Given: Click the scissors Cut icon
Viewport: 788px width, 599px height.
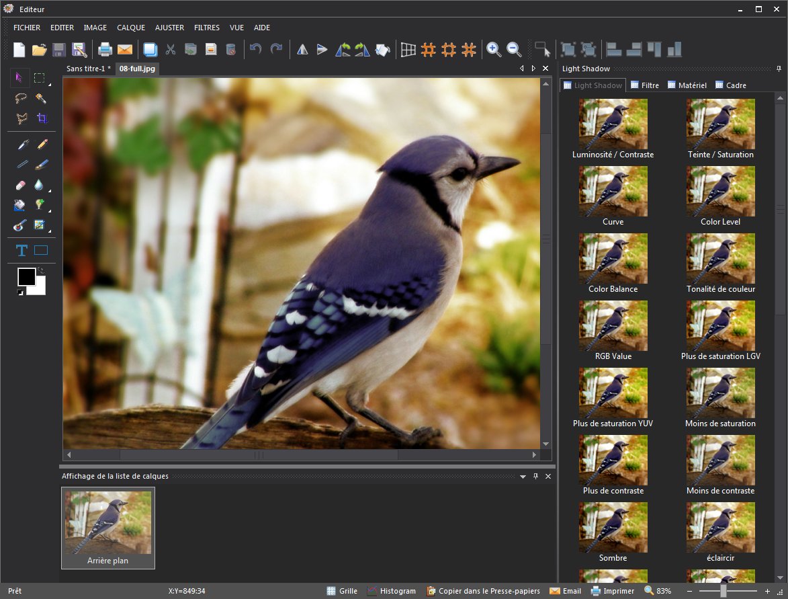Looking at the screenshot, I should point(171,49).
